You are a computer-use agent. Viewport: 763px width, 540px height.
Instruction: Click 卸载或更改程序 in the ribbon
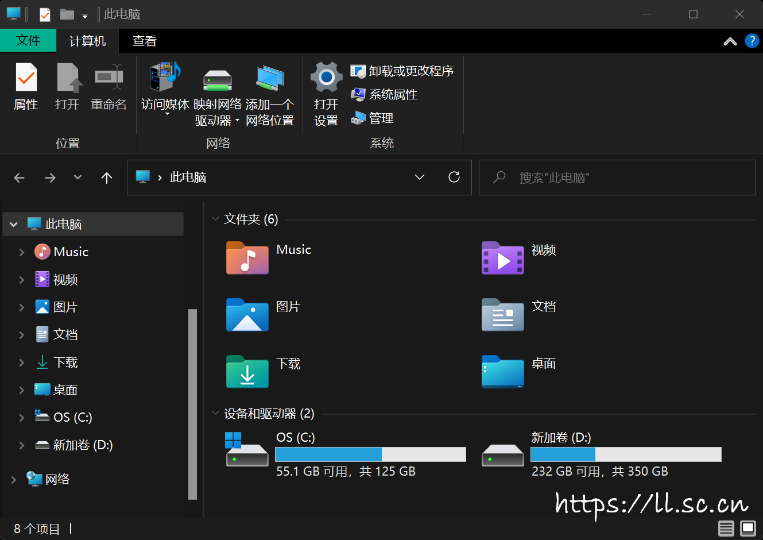[402, 71]
